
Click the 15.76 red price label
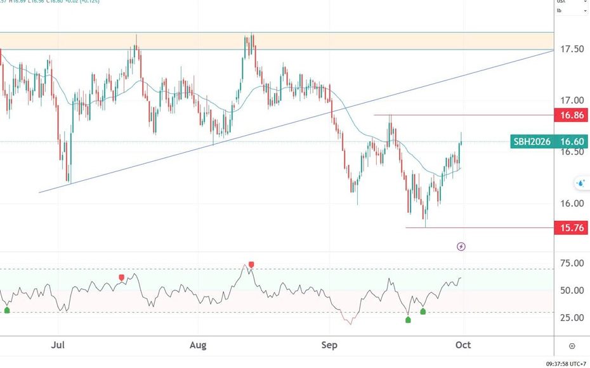tap(572, 228)
